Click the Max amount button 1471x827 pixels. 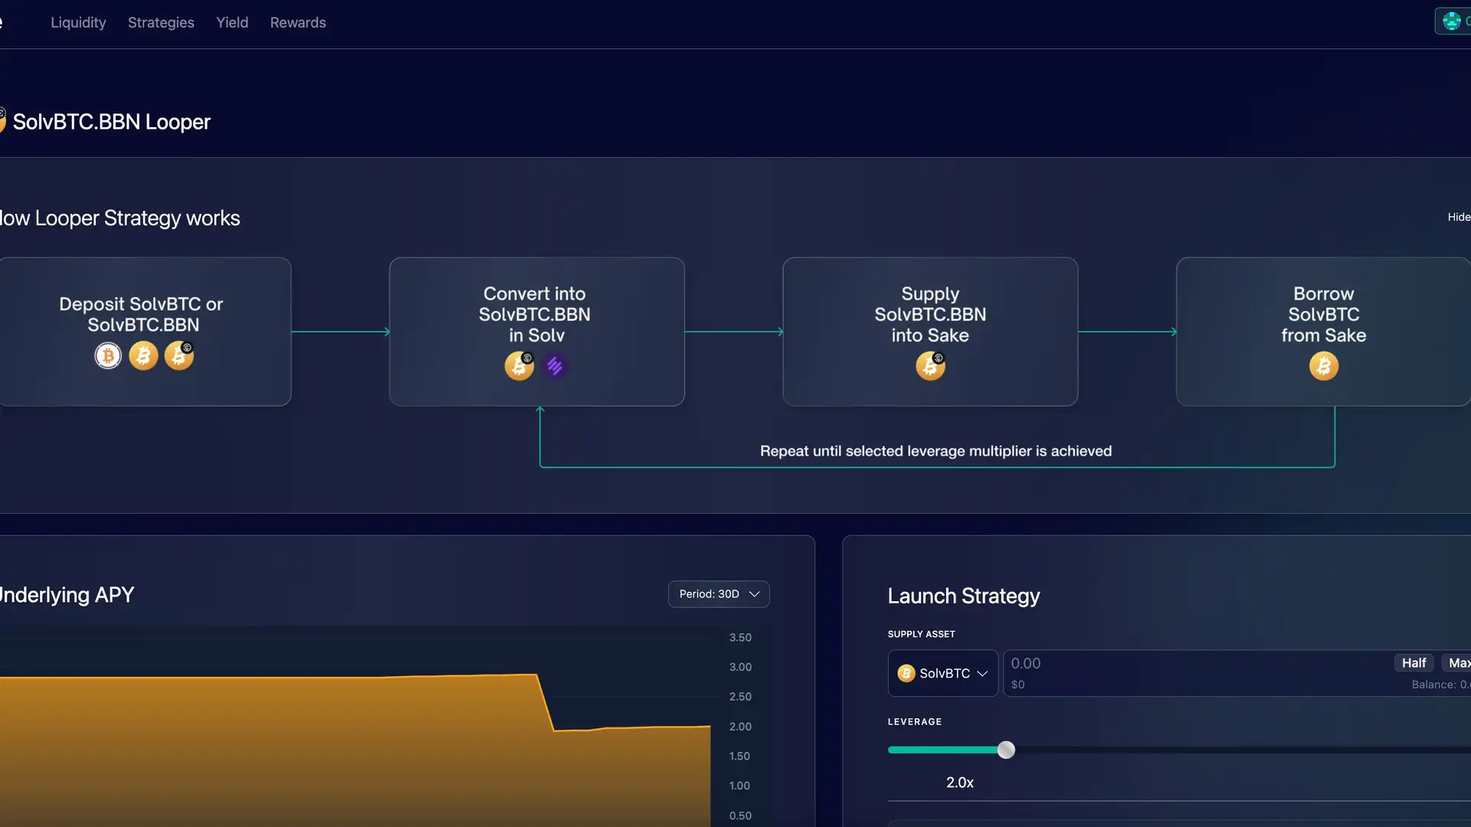click(x=1458, y=663)
